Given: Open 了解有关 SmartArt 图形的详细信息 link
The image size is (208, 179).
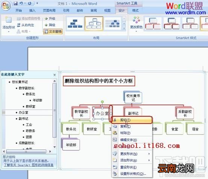Looking at the screenshot, I should point(29,165).
